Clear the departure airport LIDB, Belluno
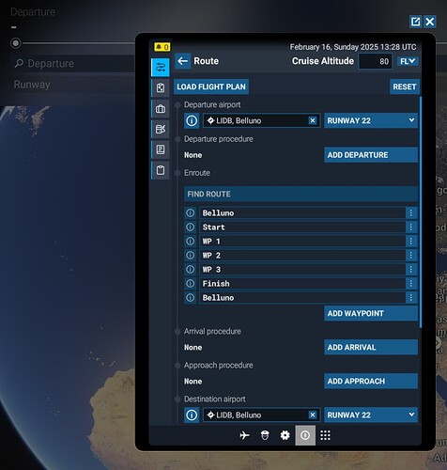The height and width of the screenshot is (470, 447). point(313,120)
